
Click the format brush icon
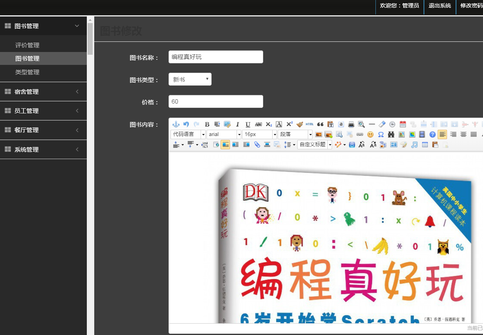click(300, 124)
